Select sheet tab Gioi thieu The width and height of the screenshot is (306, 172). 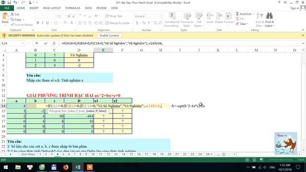28,154
